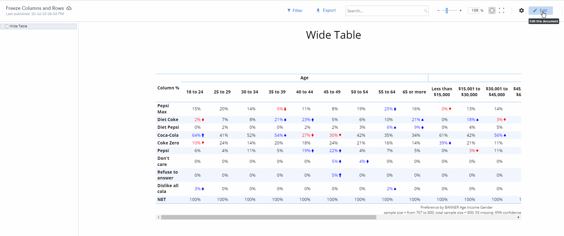Click the Refuse to answer row label
The height and width of the screenshot is (236, 564).
click(167, 175)
